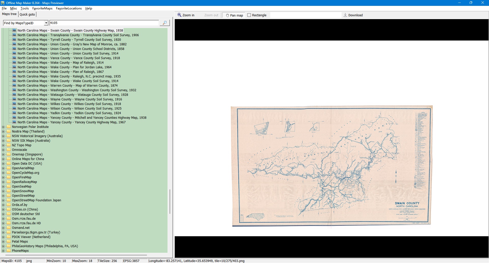Viewport: 489px width, 263px height.
Task: Click the Petal Maps folder icon
Action: [x=9, y=242]
